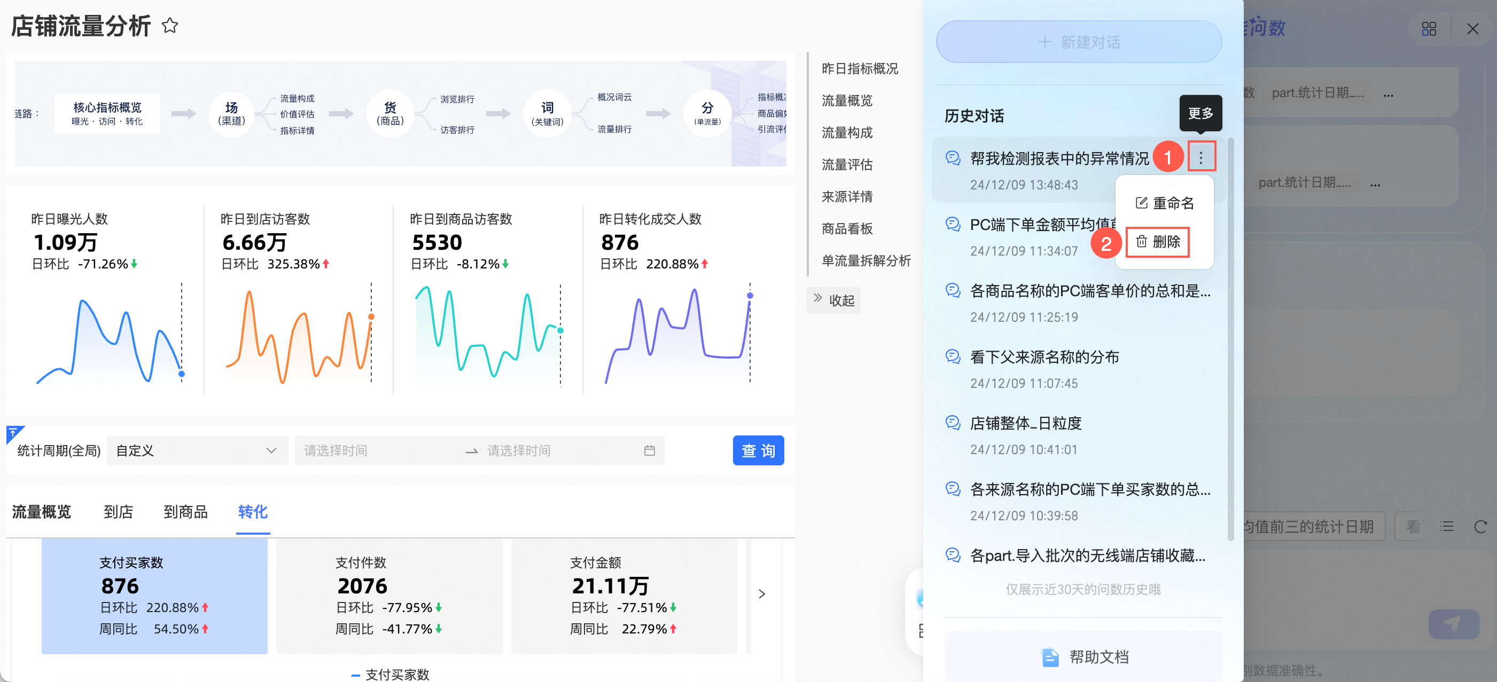Open the more options icon for 帮我检测报表中的异常情况
This screenshot has width=1497, height=682.
[1200, 157]
